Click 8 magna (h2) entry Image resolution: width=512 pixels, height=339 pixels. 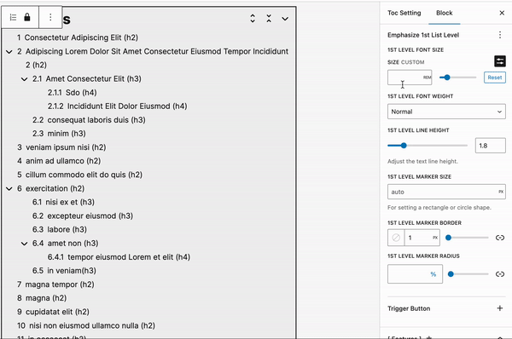click(42, 298)
